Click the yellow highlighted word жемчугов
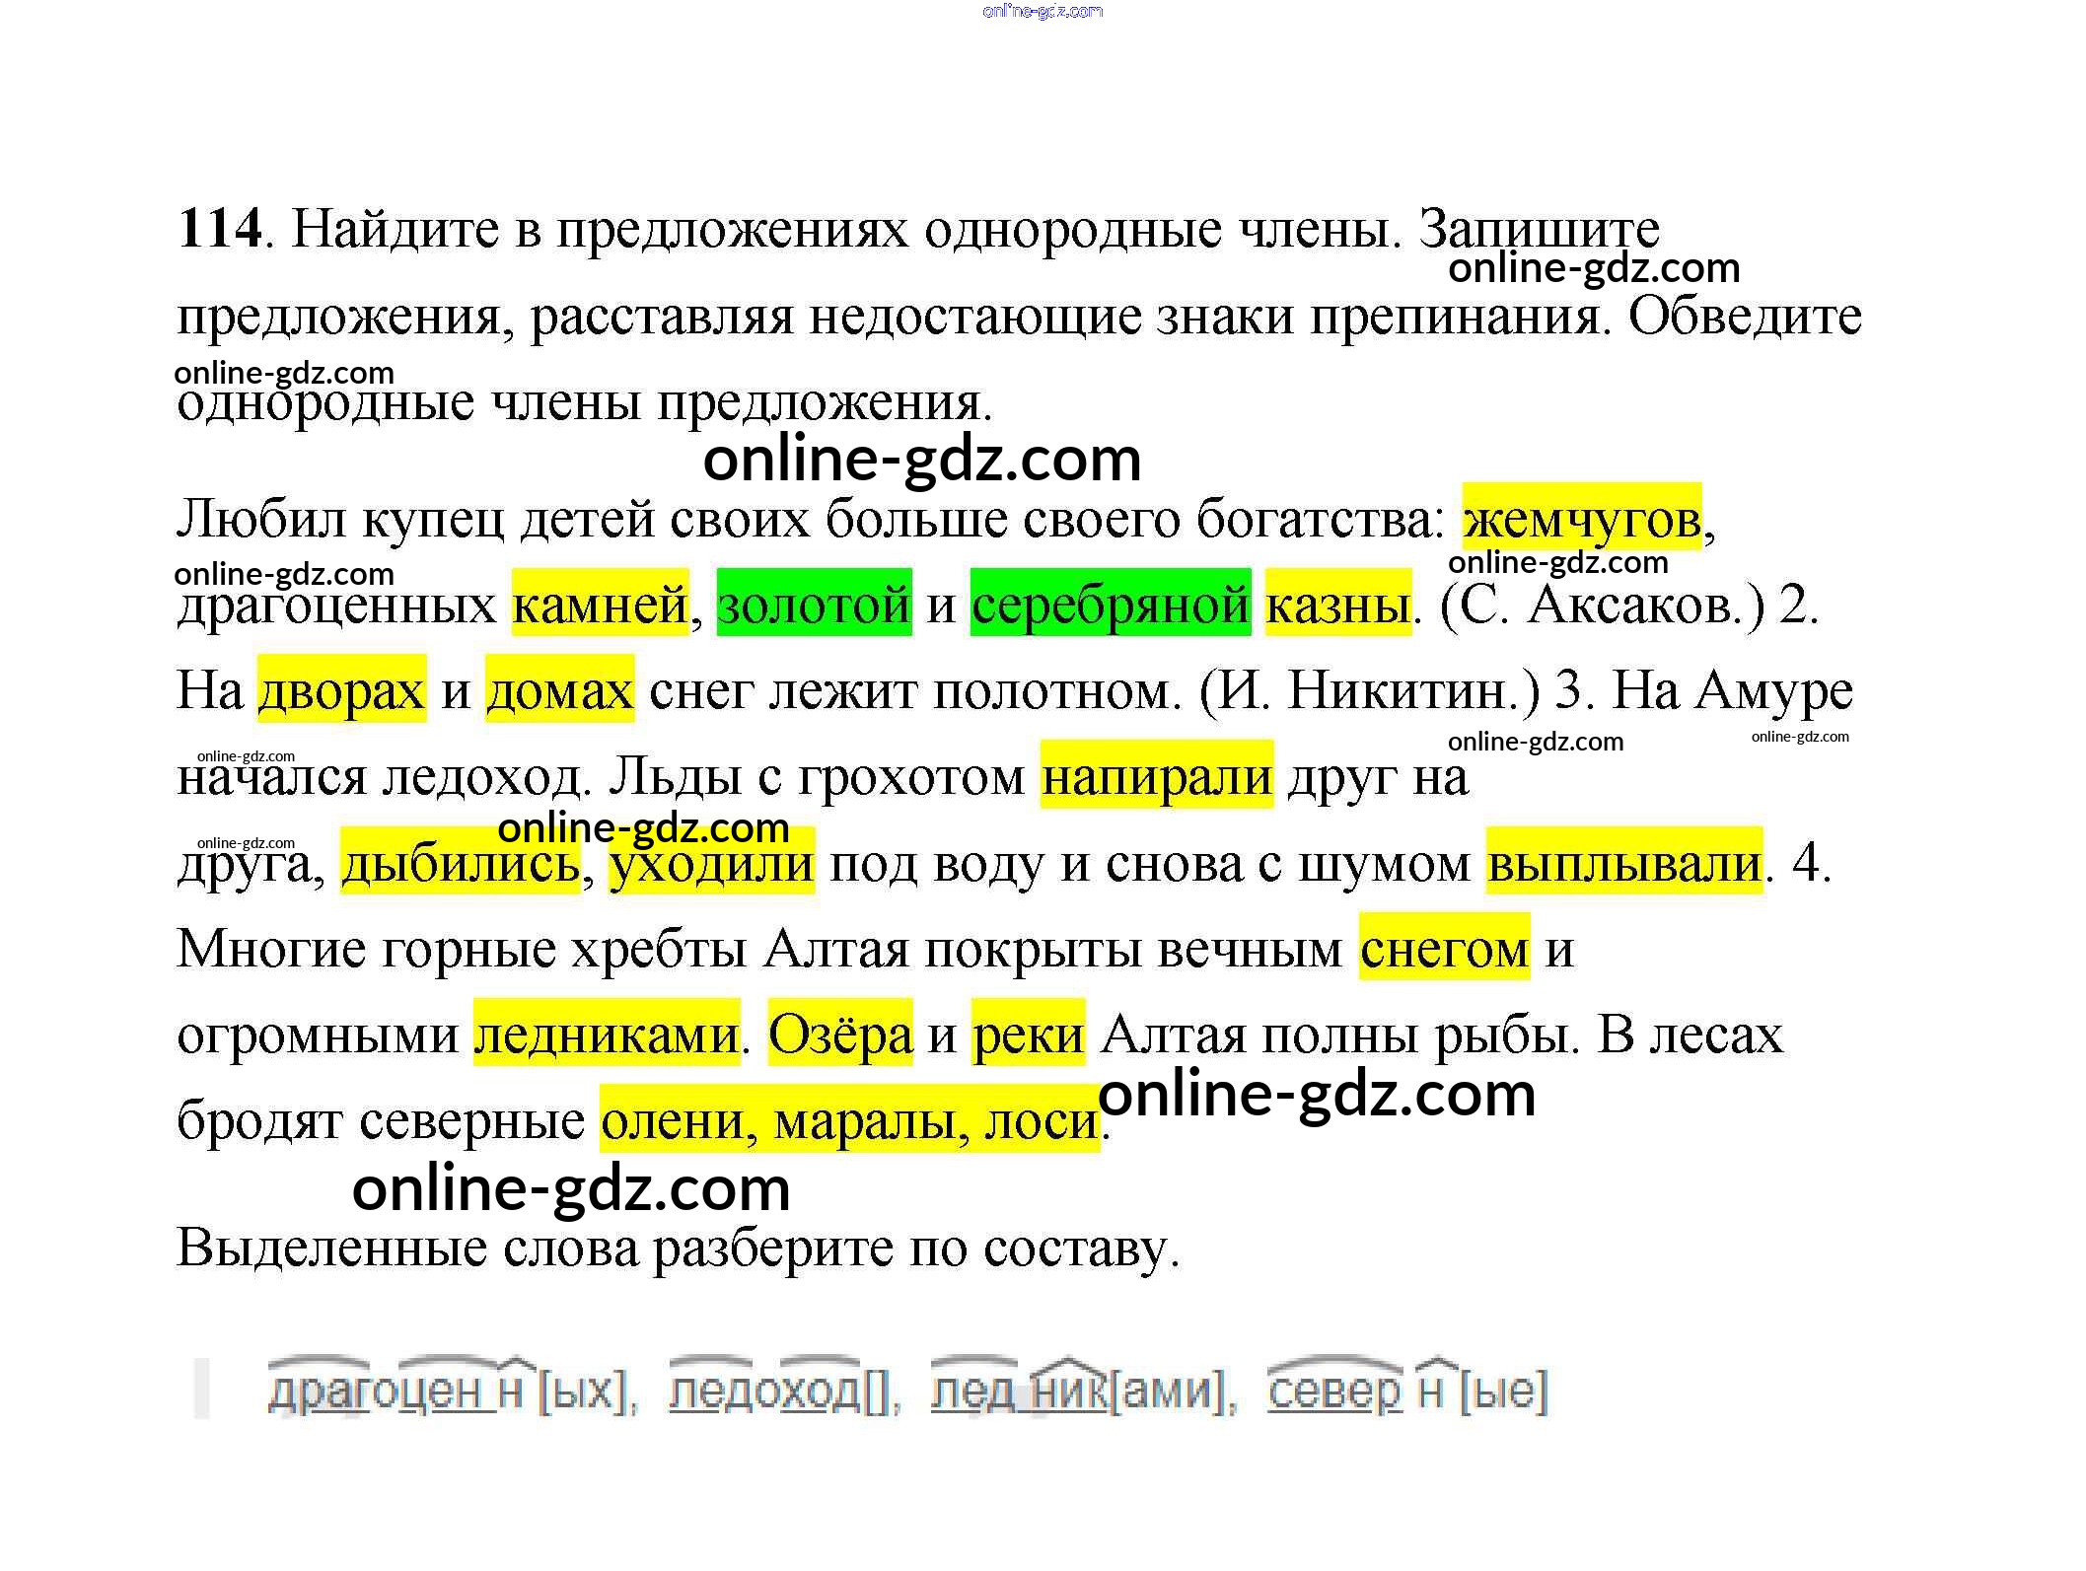Screen dimensions: 2086x1571 pyautogui.click(x=1581, y=518)
